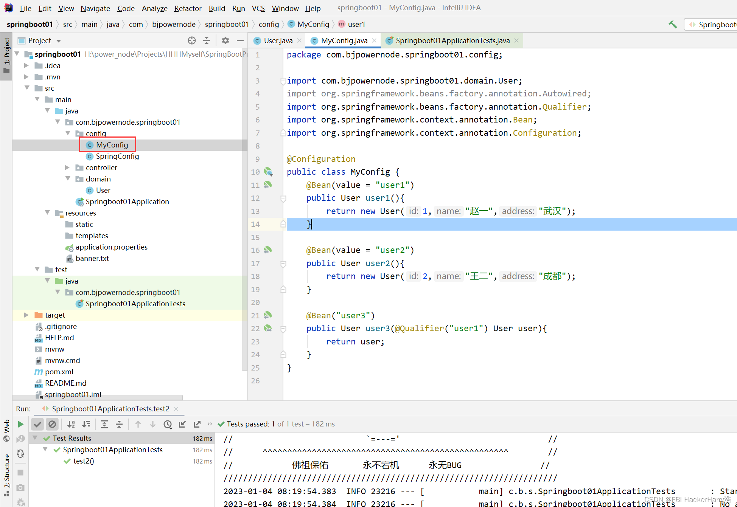The image size is (737, 507).
Task: Click Export Test Results icon
Action: (x=197, y=424)
